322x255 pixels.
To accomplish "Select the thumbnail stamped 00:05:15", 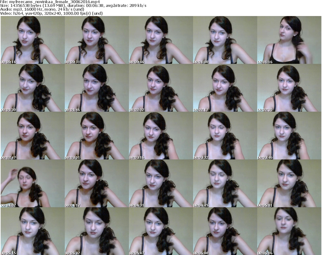I will 33,231.
